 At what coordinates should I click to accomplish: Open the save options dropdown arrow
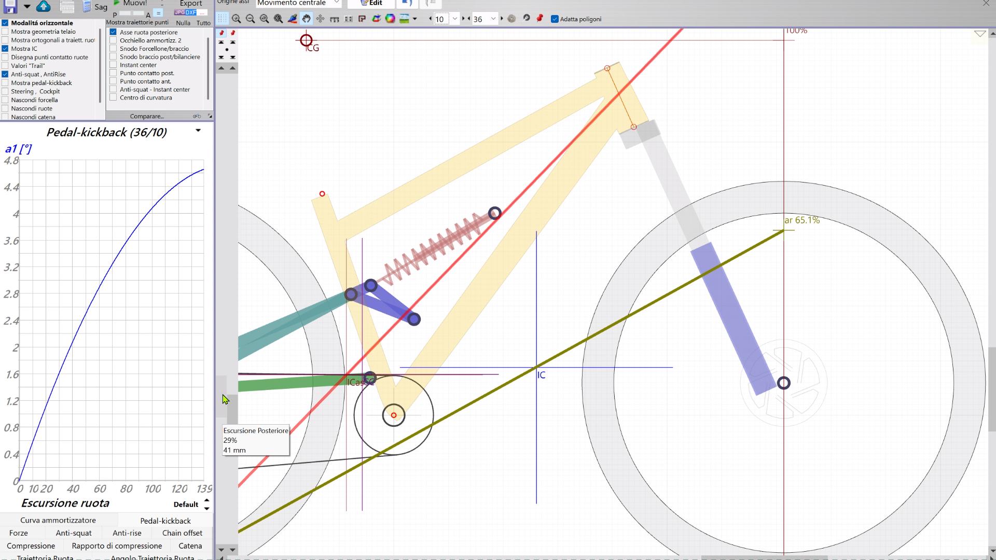click(27, 7)
